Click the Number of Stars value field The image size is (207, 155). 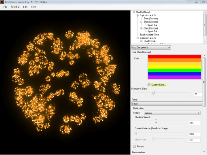(198, 94)
